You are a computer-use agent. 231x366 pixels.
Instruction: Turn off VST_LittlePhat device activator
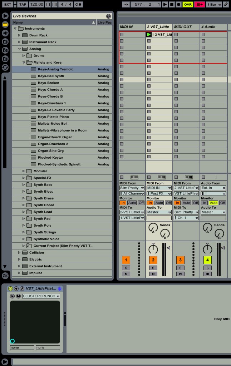coord(10,288)
